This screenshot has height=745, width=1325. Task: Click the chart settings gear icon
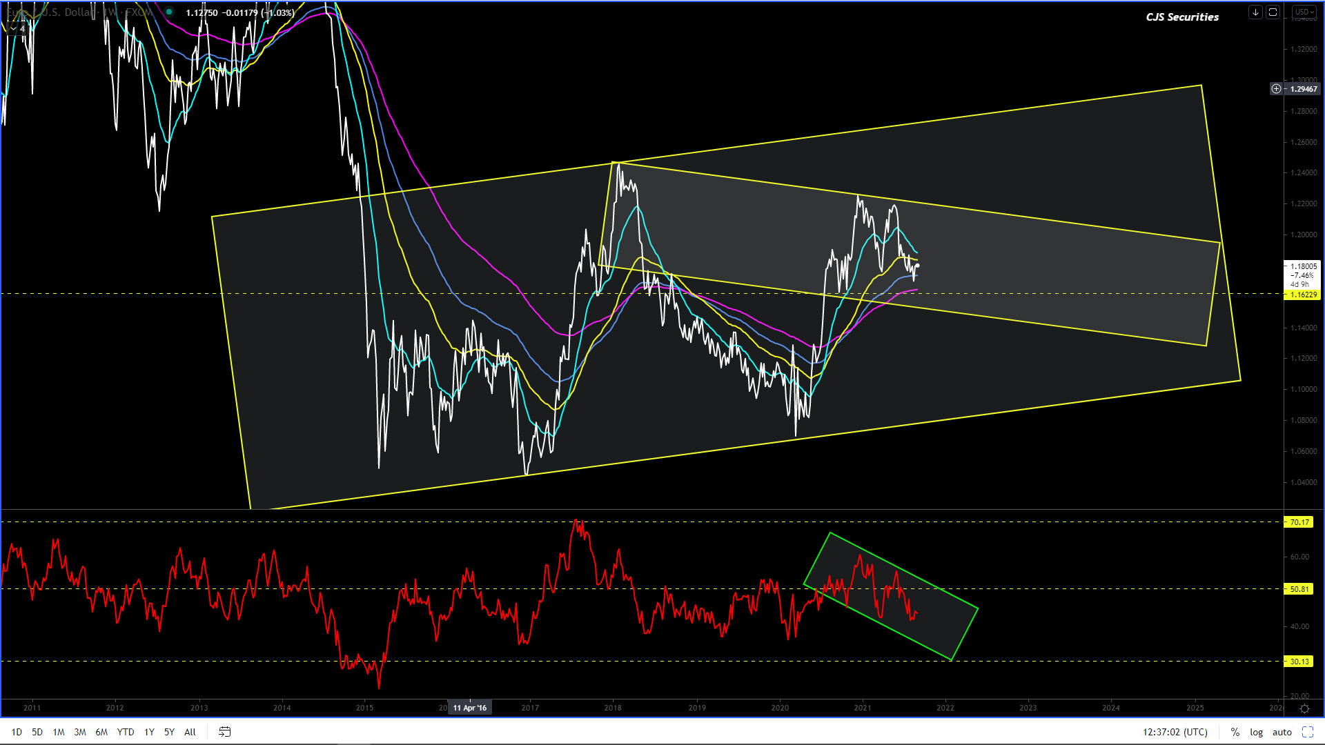tap(1304, 708)
